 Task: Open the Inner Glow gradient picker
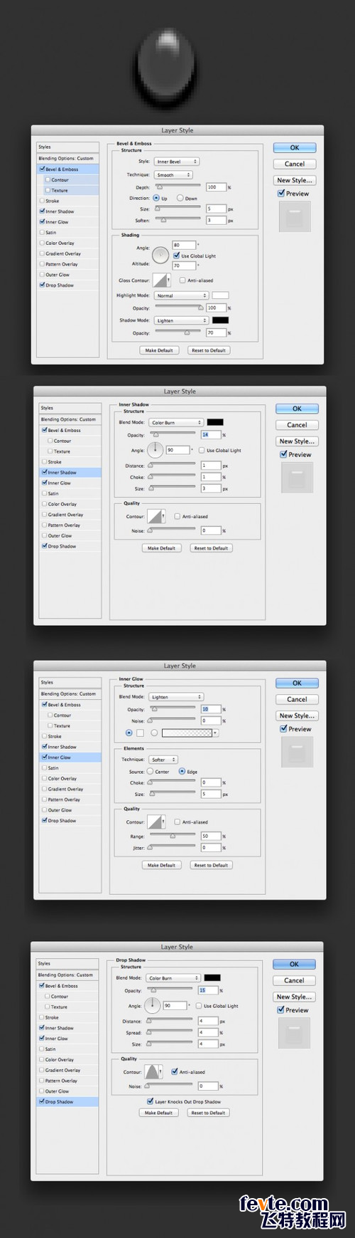[189, 733]
